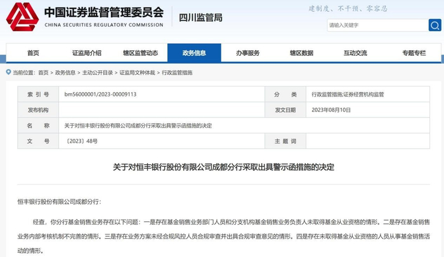The width and height of the screenshot is (444, 257).
Task: Click the salutation line 恒丰银行股份有限公司成都分行:
Action: 59,202
